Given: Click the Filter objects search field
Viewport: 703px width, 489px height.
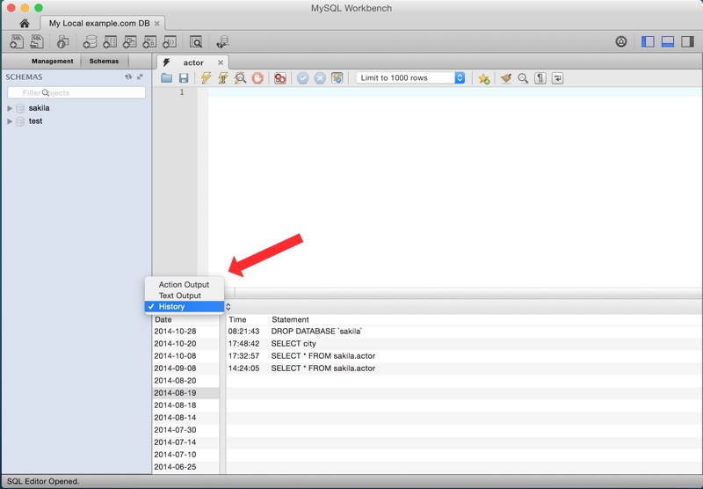Looking at the screenshot, I should point(76,92).
